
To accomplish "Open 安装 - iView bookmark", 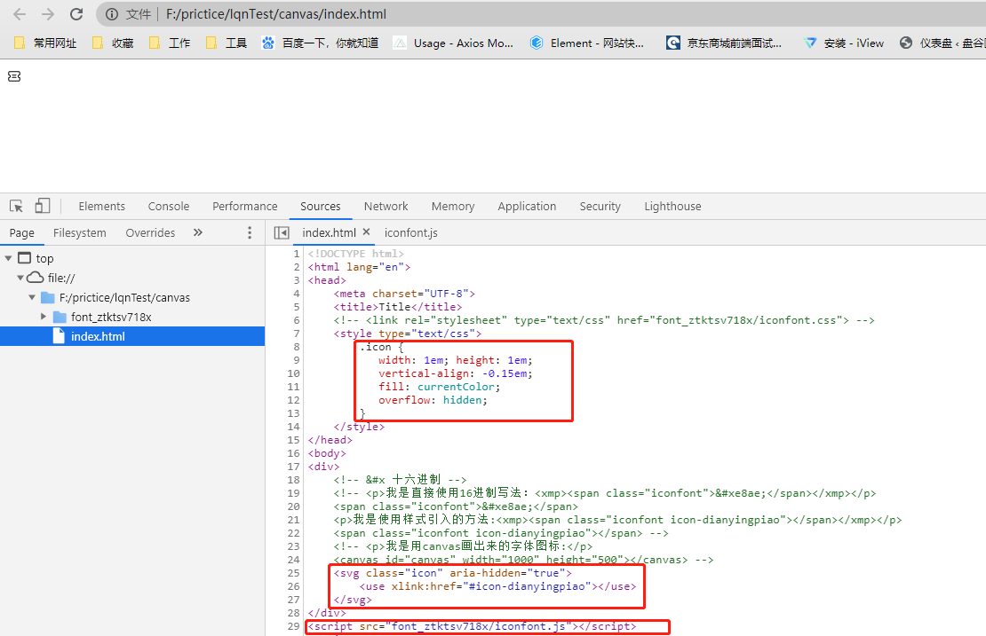I will [x=845, y=43].
